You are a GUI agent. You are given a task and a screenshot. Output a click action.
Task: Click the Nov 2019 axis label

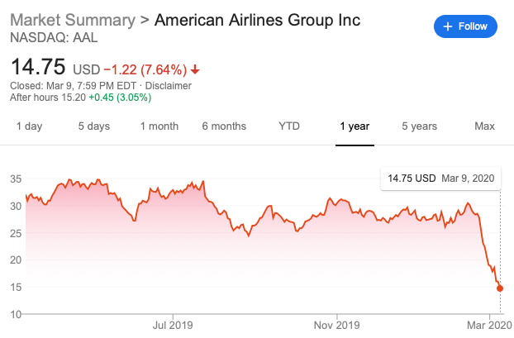click(338, 325)
